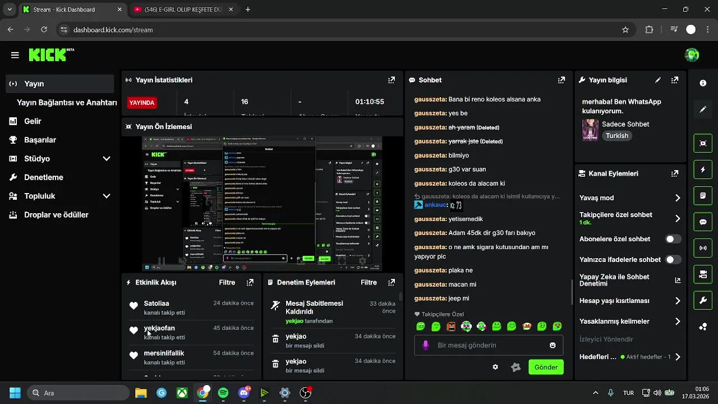
Task: Toggle the moderation log document icon in the right sidebar
Action: tap(703, 196)
